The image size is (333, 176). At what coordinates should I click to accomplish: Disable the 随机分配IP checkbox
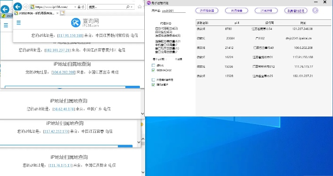[x=153, y=84]
